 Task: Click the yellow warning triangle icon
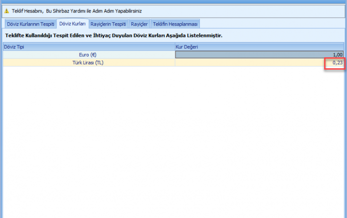click(x=6, y=11)
